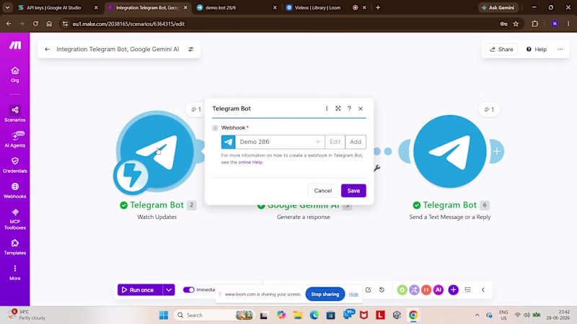Image resolution: width=577 pixels, height=324 pixels.
Task: Open AI Agents in the sidebar
Action: click(14, 139)
